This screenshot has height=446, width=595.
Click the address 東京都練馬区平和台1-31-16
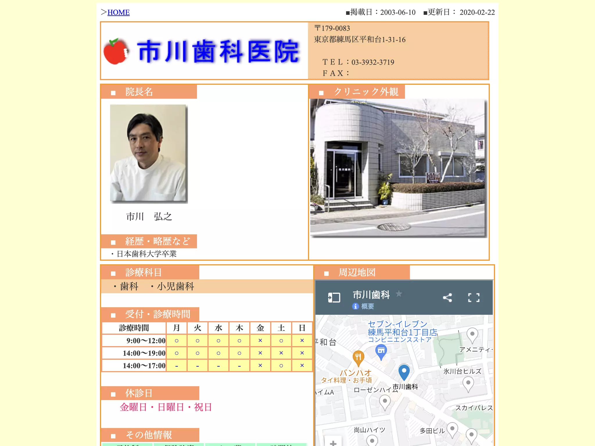coord(360,39)
